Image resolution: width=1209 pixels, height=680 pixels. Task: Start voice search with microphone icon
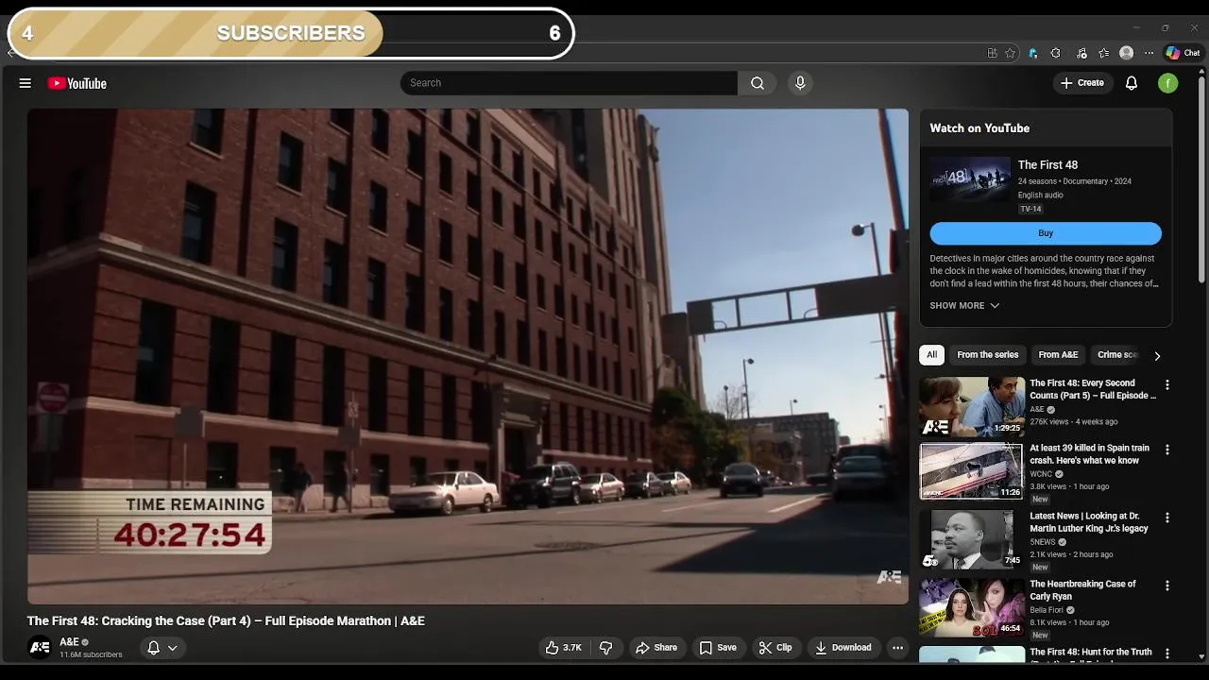click(800, 83)
